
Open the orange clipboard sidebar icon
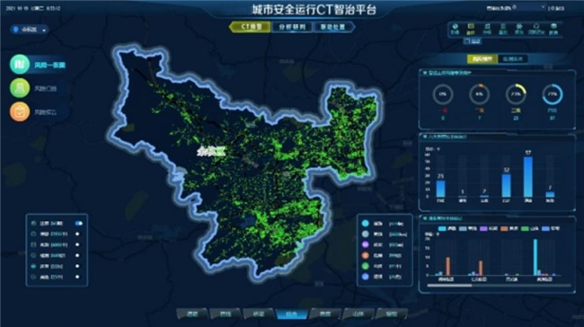pos(20,111)
